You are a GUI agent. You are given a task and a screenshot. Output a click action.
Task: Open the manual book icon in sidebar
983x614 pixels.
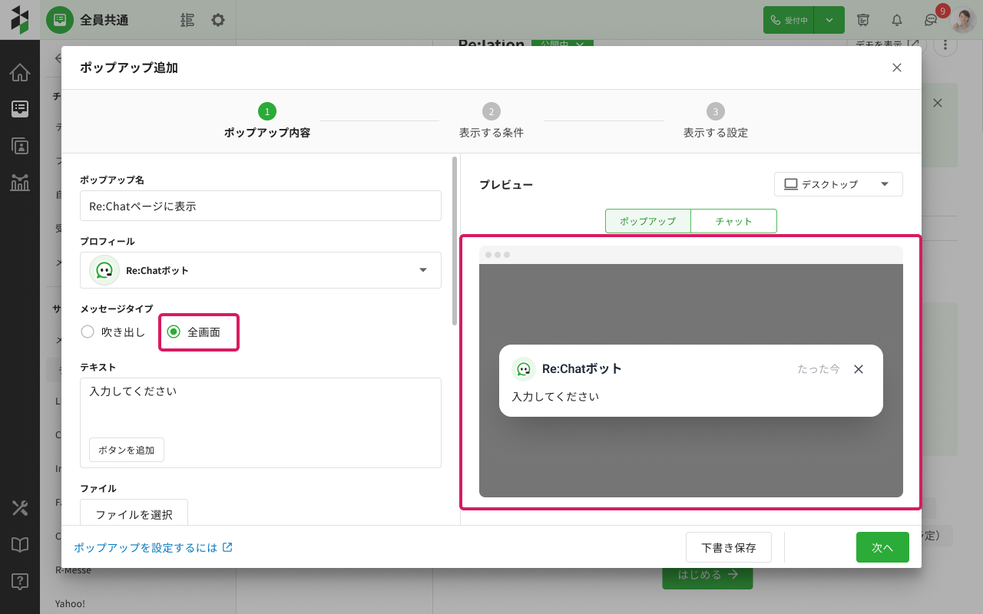20,545
